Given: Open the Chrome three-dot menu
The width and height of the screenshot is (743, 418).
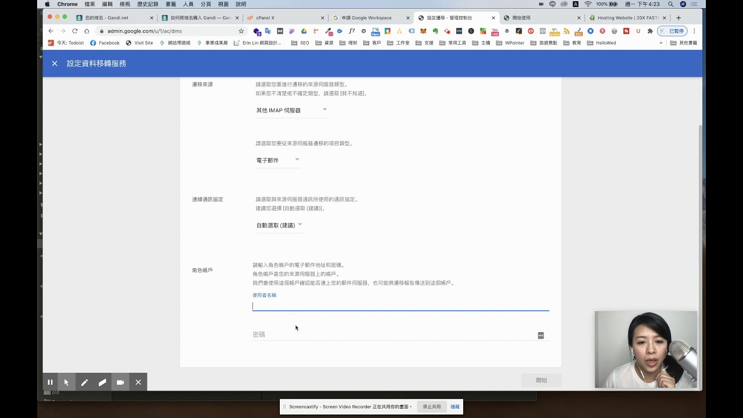Looking at the screenshot, I should point(694,31).
